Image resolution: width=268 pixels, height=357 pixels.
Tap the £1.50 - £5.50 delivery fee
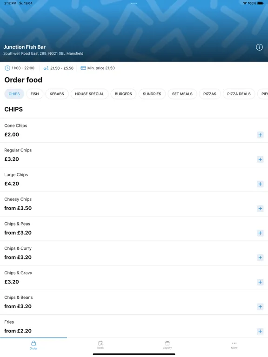coord(62,68)
